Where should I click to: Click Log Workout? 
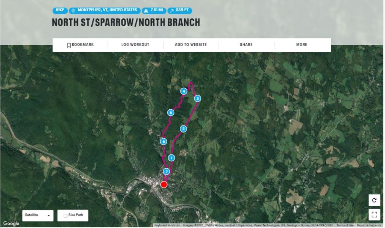[x=135, y=45]
